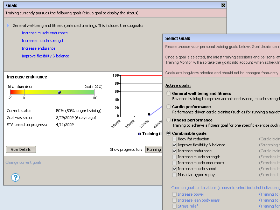Expand the General well-being goal arrow
The image size is (280, 210).
point(8,26)
